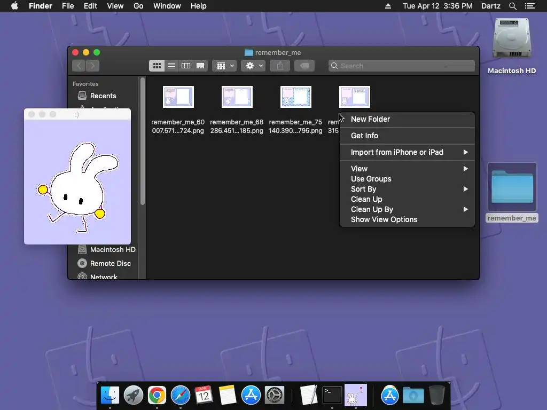547x410 pixels.
Task: Switch Finder to gallery view
Action: click(200, 66)
